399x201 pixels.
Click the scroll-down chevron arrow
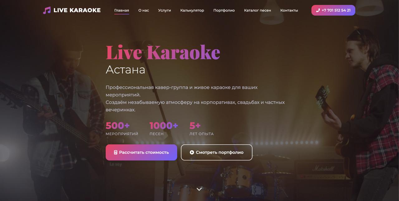pyautogui.click(x=199, y=189)
